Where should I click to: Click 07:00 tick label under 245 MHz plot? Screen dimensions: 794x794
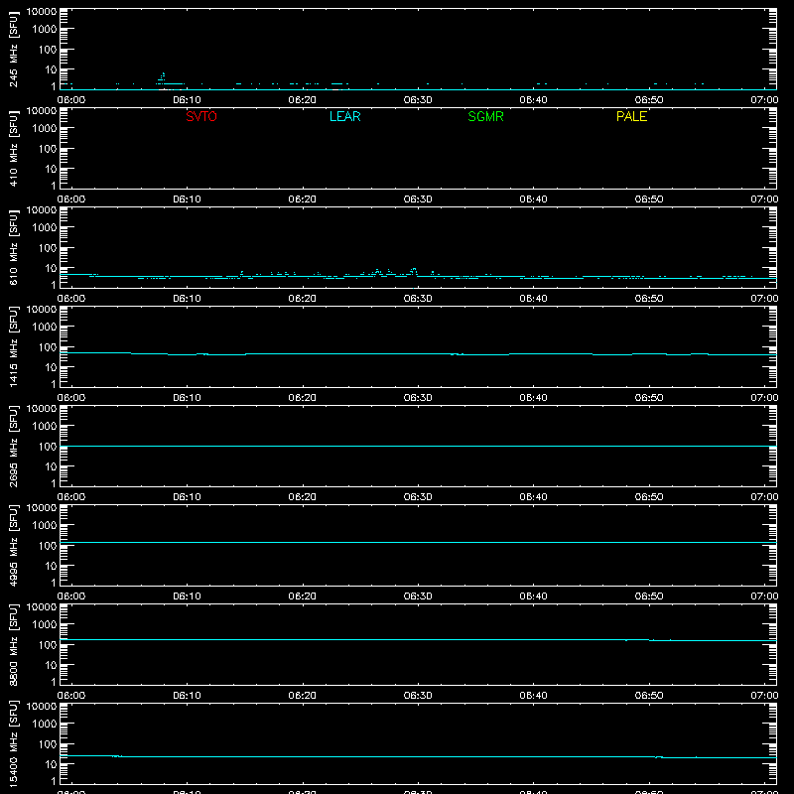764,100
